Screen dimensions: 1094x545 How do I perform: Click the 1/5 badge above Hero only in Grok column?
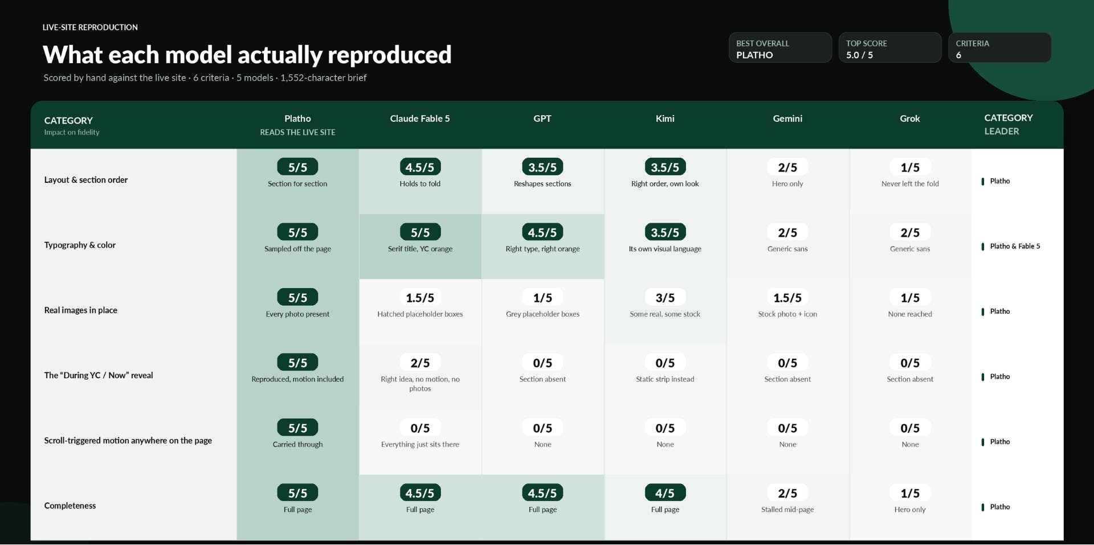910,493
